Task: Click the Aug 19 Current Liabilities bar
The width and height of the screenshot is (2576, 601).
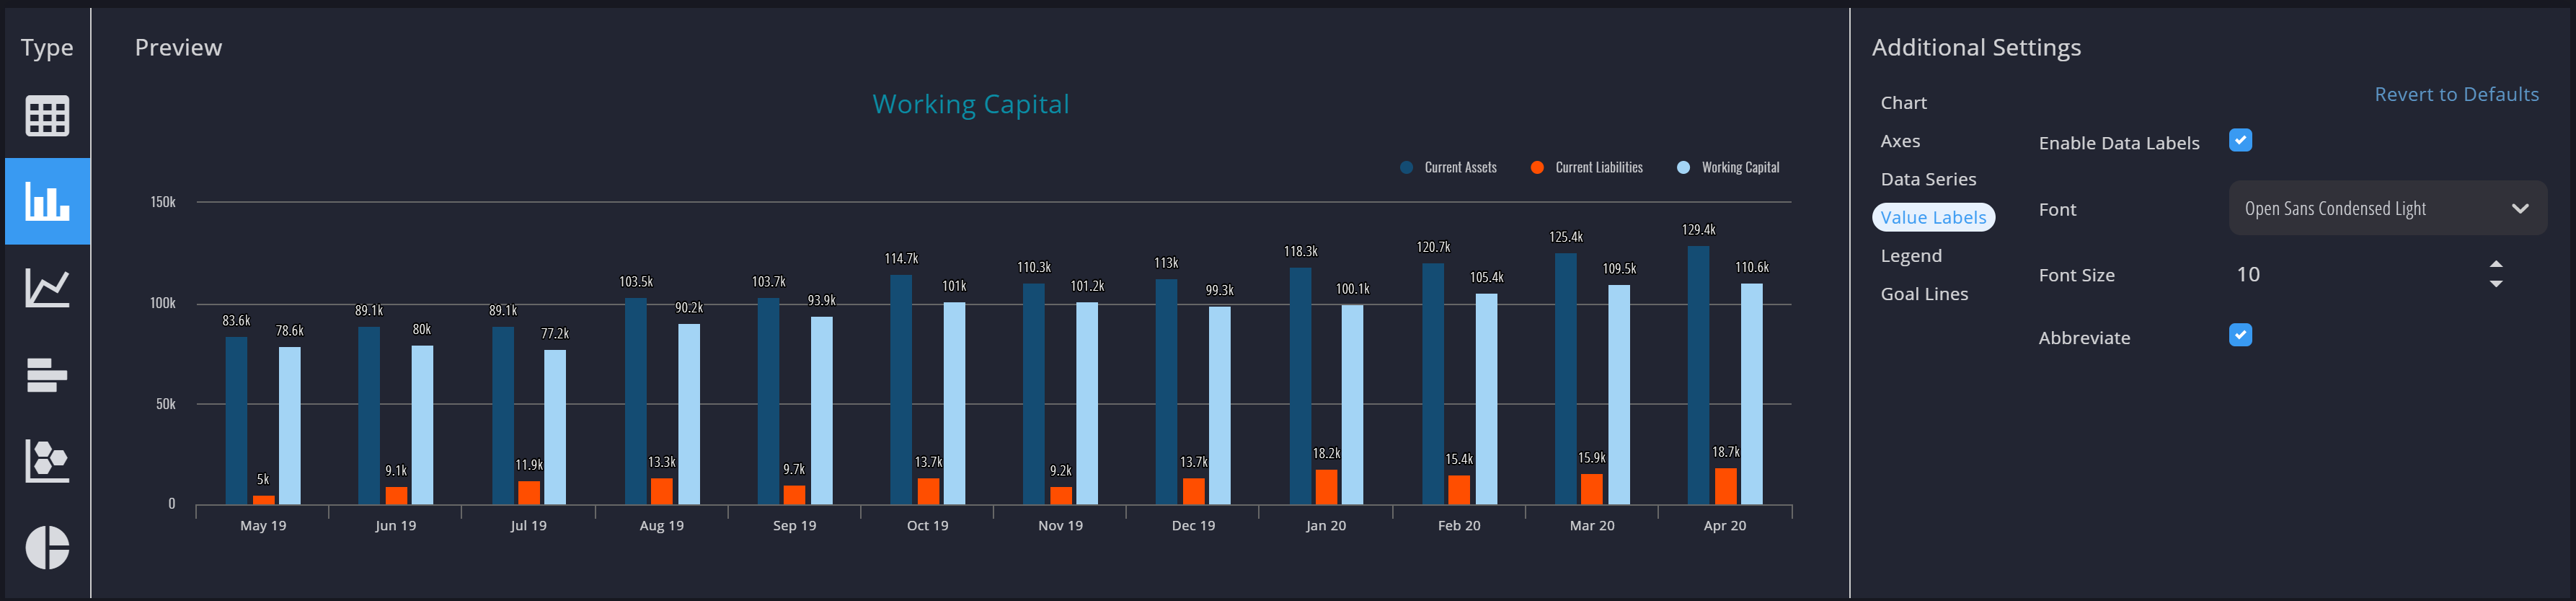Action: coord(662,491)
